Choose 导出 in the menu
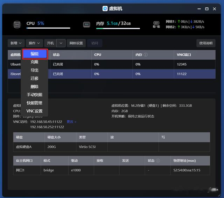The width and height of the screenshot is (224, 198). pyautogui.click(x=34, y=70)
